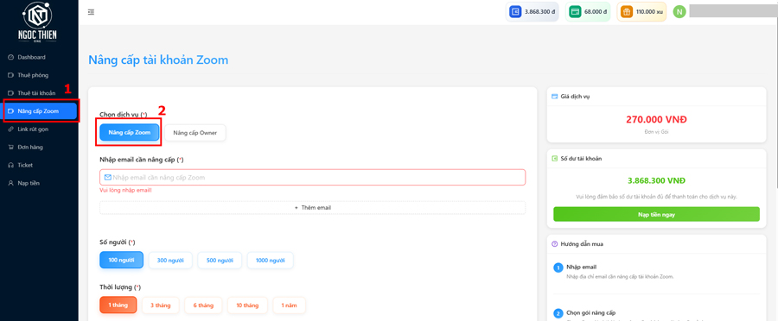Click the blue wallet balance icon
This screenshot has width=778, height=321.
point(515,12)
